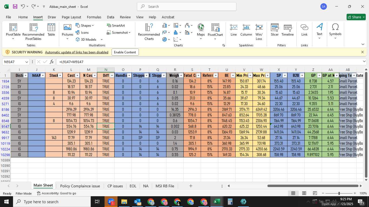This screenshot has width=369, height=207.
Task: Insert SmartArt graphic
Action: pos(116,25)
